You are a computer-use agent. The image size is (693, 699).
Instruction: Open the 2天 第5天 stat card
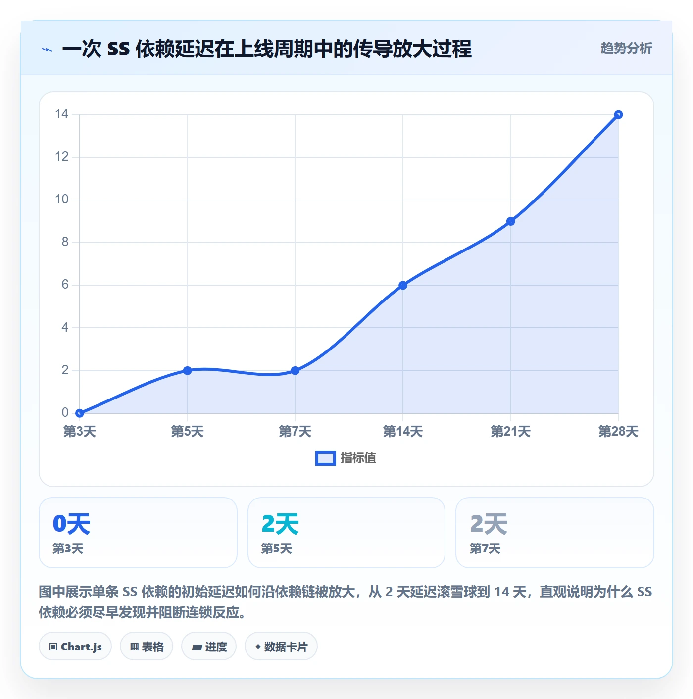coord(346,533)
